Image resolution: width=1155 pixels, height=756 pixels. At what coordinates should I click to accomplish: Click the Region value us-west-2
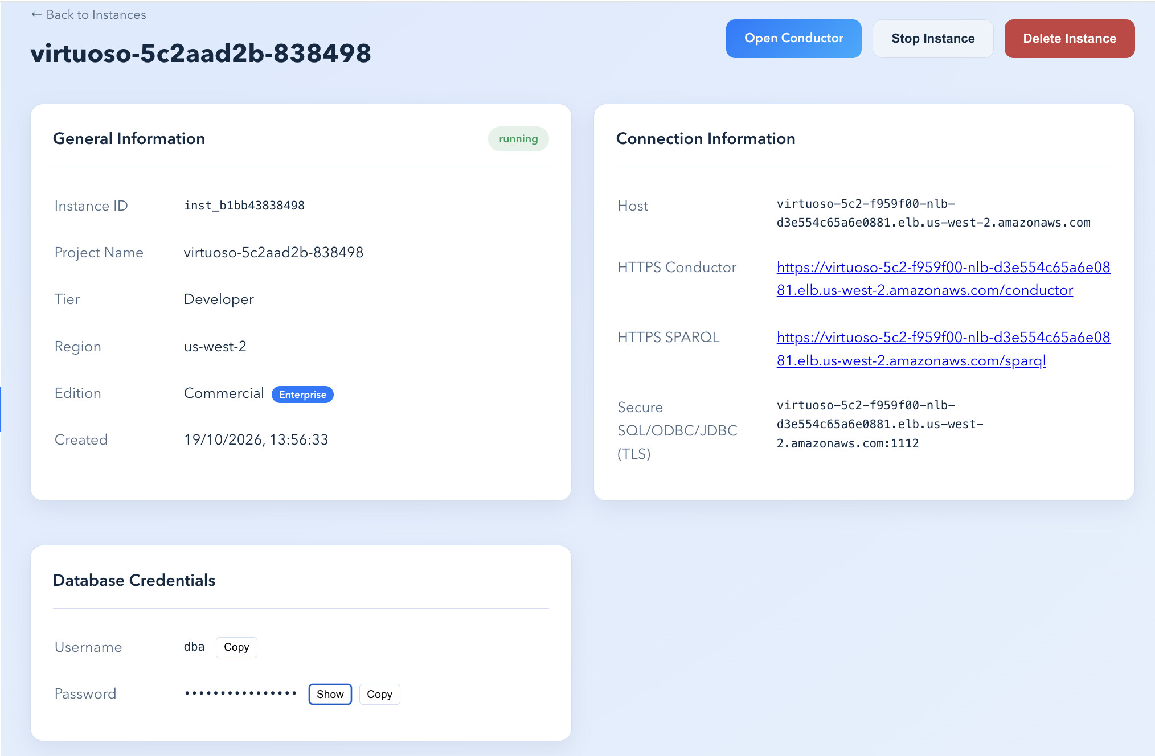tap(215, 346)
